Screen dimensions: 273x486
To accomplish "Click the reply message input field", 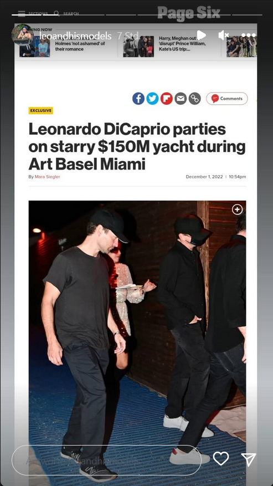I will [x=106, y=461].
